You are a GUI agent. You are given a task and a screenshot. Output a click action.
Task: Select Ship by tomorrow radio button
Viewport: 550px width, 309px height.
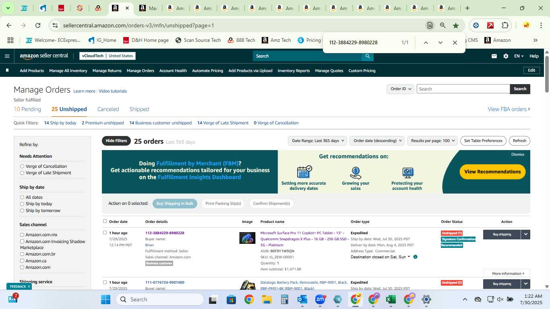(22, 210)
